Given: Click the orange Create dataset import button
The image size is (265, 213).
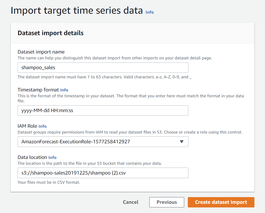Looking at the screenshot, I should click(x=221, y=202).
